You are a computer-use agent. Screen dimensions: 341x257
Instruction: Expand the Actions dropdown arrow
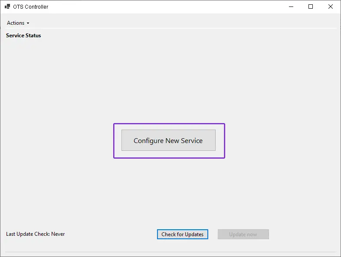pyautogui.click(x=28, y=23)
